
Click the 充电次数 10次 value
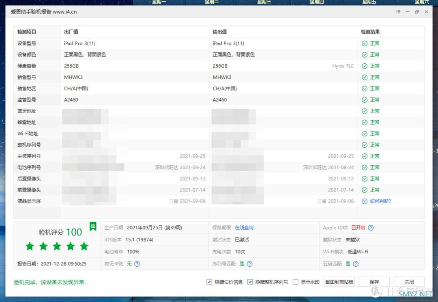click(x=240, y=252)
